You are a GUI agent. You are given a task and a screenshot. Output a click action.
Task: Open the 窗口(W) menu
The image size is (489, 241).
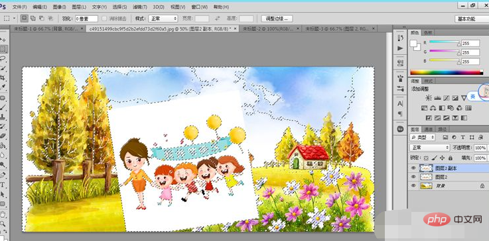(x=200, y=7)
